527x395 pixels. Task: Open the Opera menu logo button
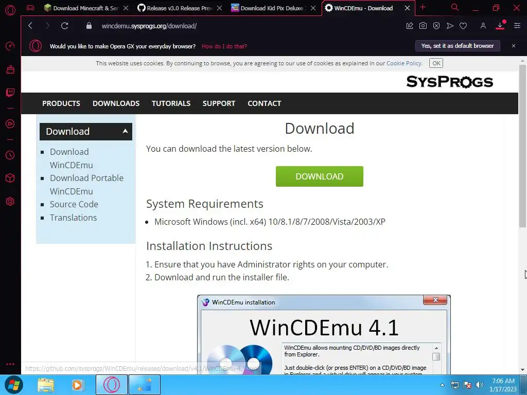(x=10, y=10)
